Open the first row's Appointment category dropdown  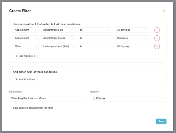click(x=26, y=30)
